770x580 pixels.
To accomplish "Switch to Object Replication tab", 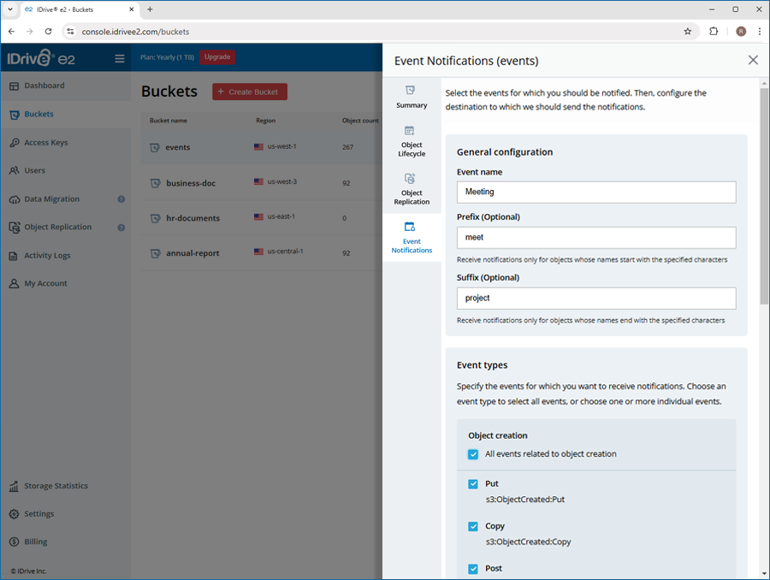I will [x=412, y=179].
